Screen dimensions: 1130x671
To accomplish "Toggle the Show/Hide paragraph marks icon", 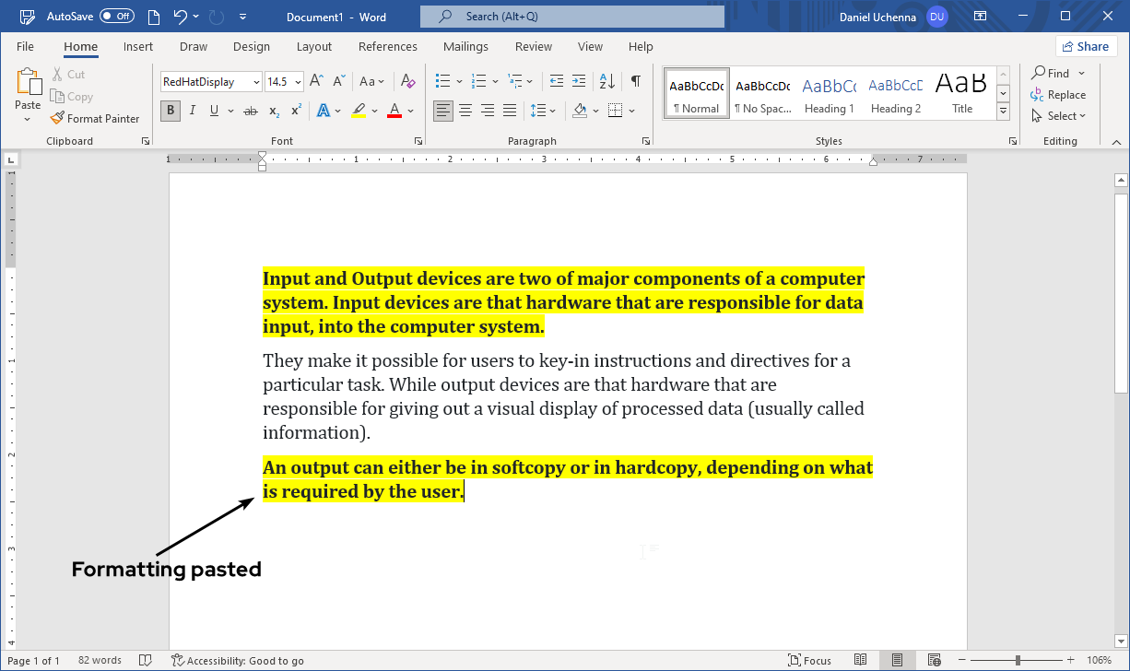I will 636,82.
